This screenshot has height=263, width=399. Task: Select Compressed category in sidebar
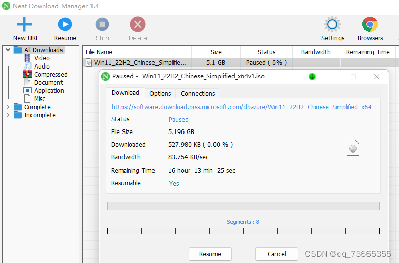tap(51, 75)
